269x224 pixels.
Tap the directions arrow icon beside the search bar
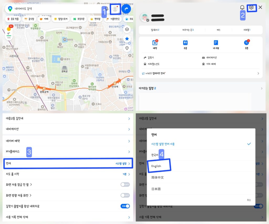(x=126, y=9)
